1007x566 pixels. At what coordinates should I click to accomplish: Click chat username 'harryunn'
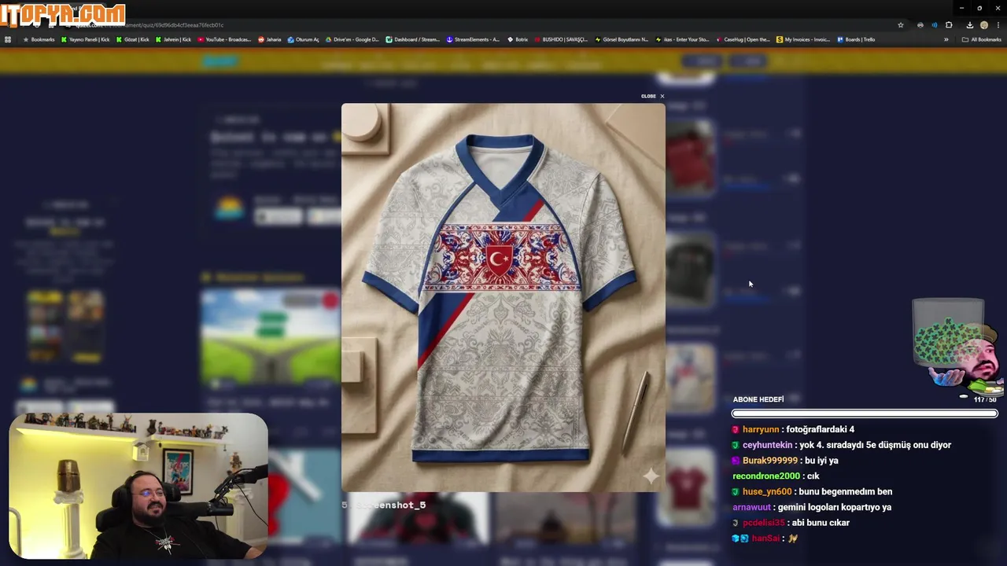coord(761,429)
